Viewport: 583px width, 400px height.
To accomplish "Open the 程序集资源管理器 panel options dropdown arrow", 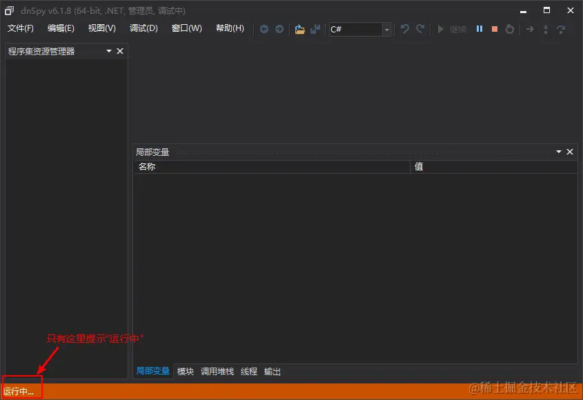I will 109,51.
